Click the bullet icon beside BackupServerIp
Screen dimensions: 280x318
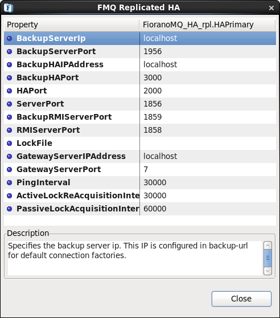pos(10,38)
